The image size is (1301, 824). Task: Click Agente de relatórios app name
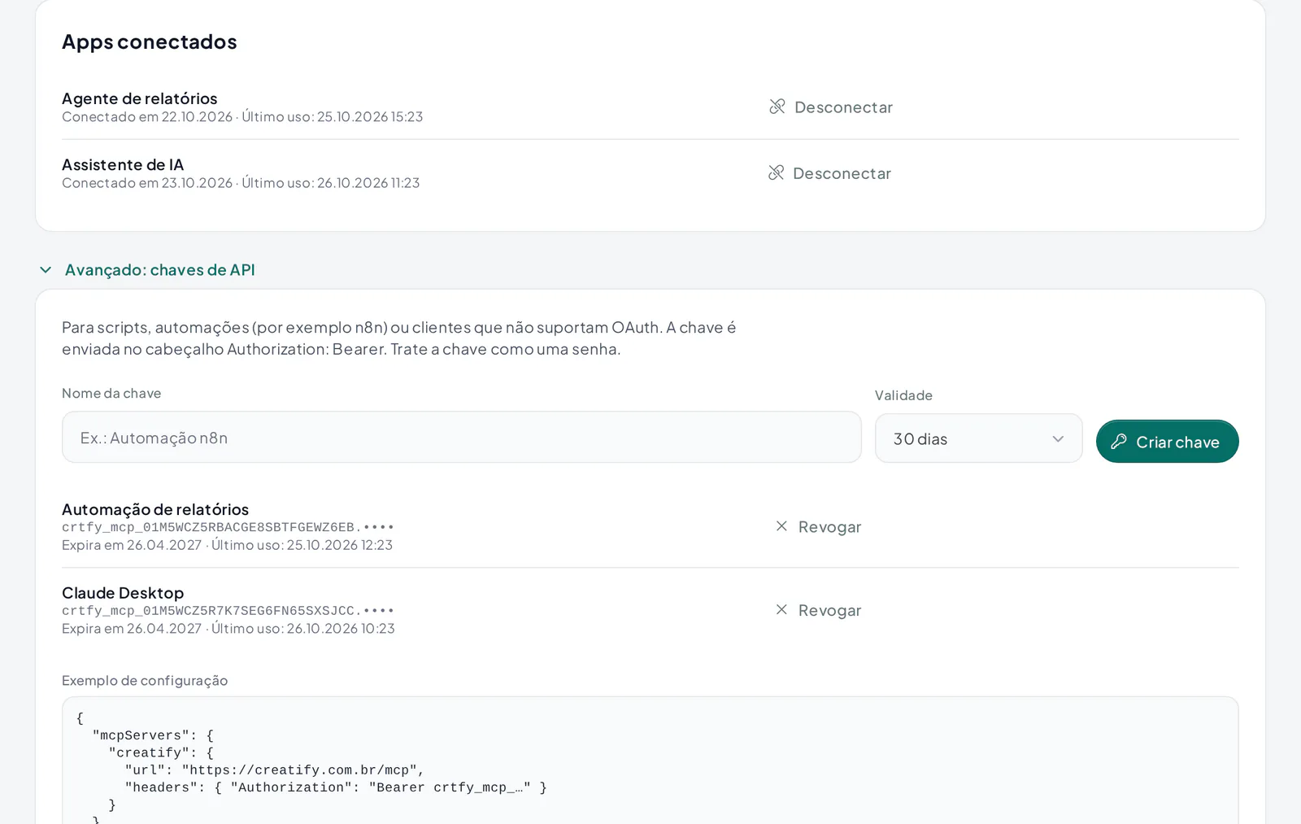tap(140, 98)
